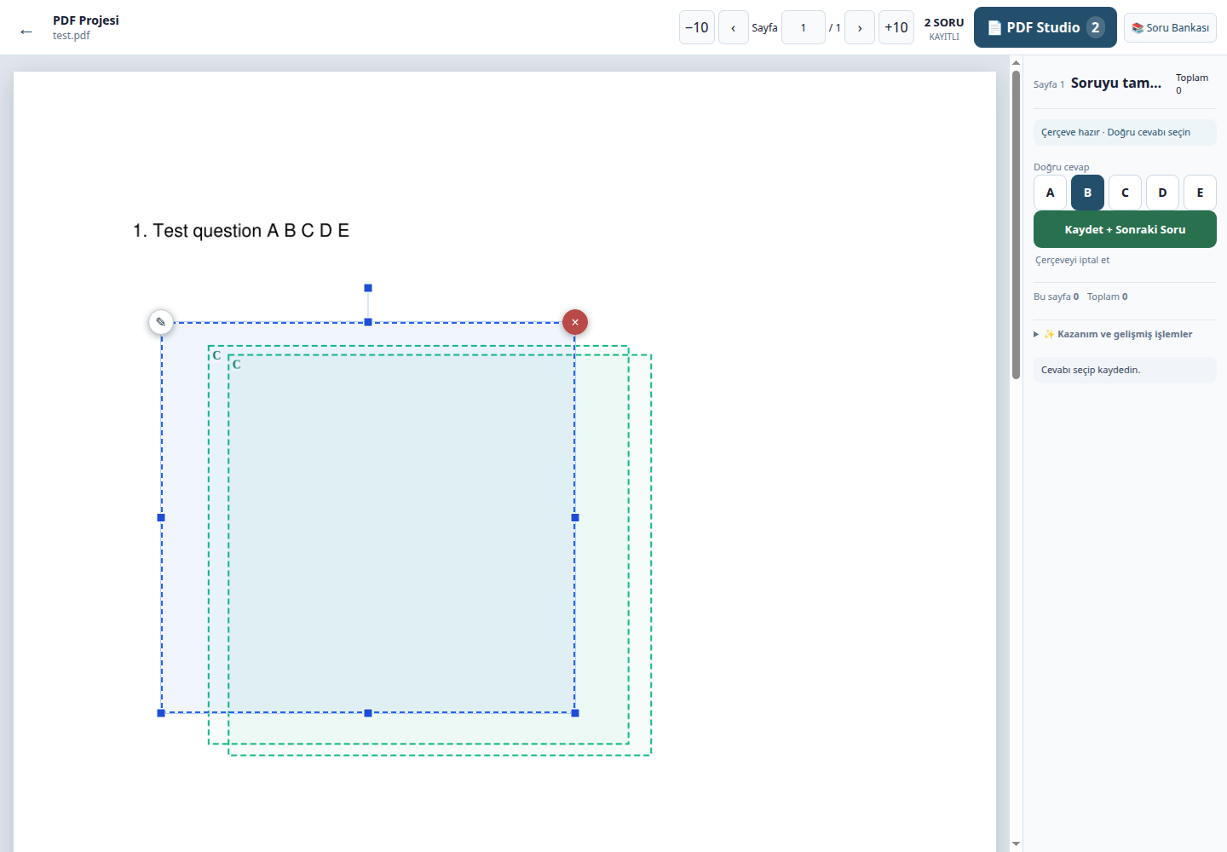Click the back arrow icon

(x=26, y=32)
